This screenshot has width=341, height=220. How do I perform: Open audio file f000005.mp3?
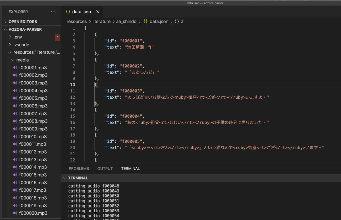point(33,98)
